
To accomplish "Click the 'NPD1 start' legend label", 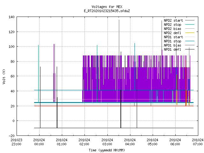I will [173, 37].
